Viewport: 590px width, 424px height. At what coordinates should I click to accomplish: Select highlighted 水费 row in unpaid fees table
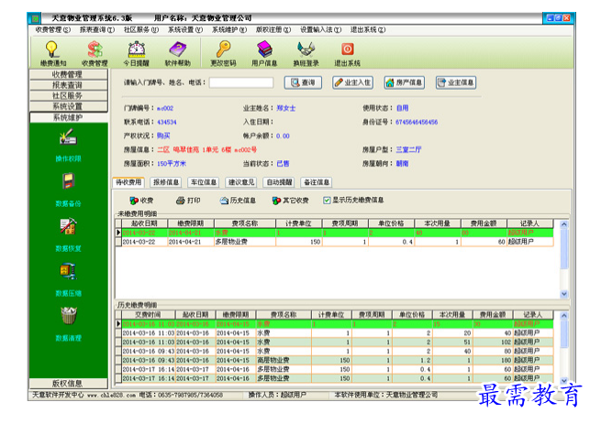coord(334,233)
